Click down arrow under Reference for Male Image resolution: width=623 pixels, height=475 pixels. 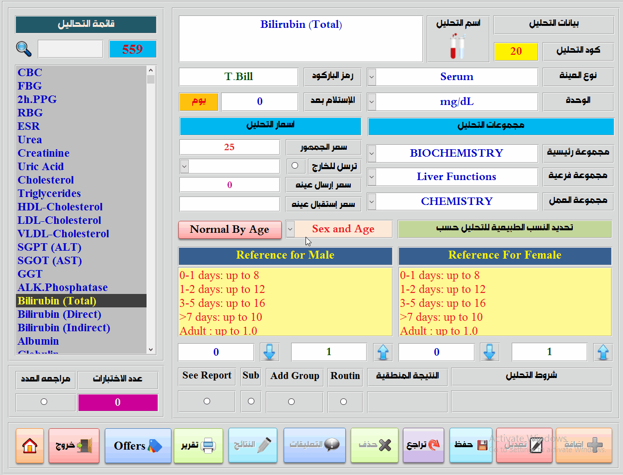(269, 352)
